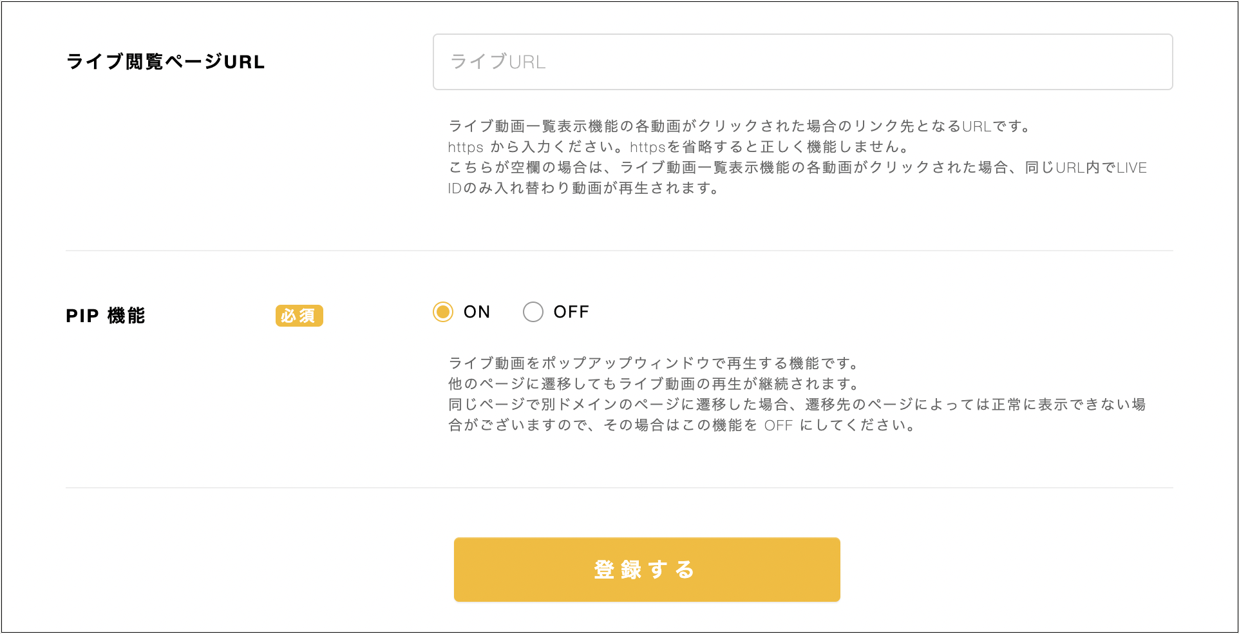Click the OFF text label beside radio
Image resolution: width=1239 pixels, height=634 pixels.
click(x=571, y=312)
